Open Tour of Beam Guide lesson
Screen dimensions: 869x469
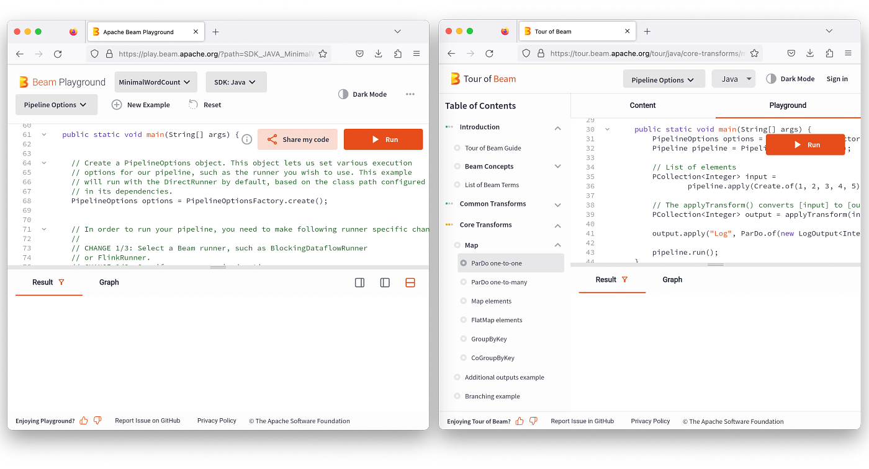click(x=493, y=148)
